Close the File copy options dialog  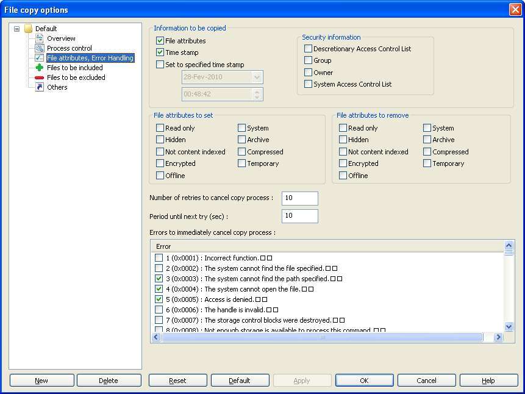tap(515, 10)
